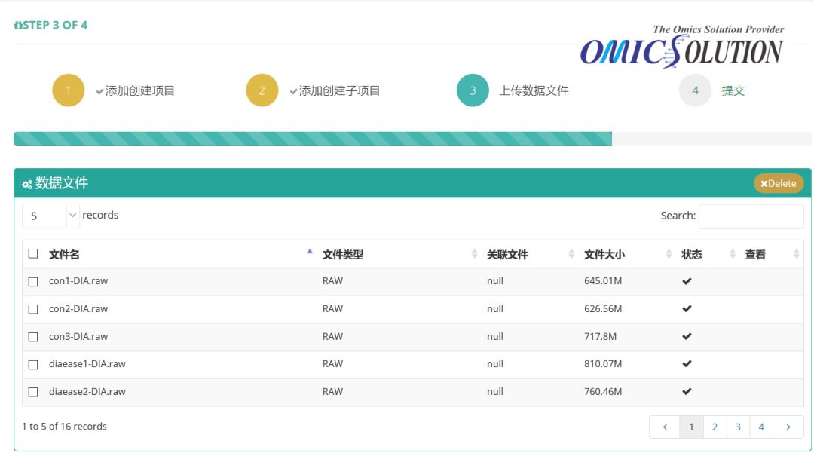
Task: Tick the checkbox for diaease1-DIA.raw
Action: tap(33, 365)
